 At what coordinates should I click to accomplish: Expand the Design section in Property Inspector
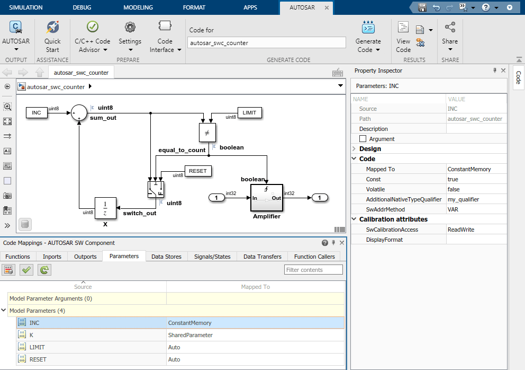pyautogui.click(x=354, y=149)
